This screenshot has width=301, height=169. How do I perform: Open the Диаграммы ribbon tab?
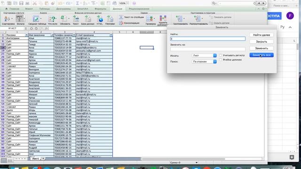point(63,9)
